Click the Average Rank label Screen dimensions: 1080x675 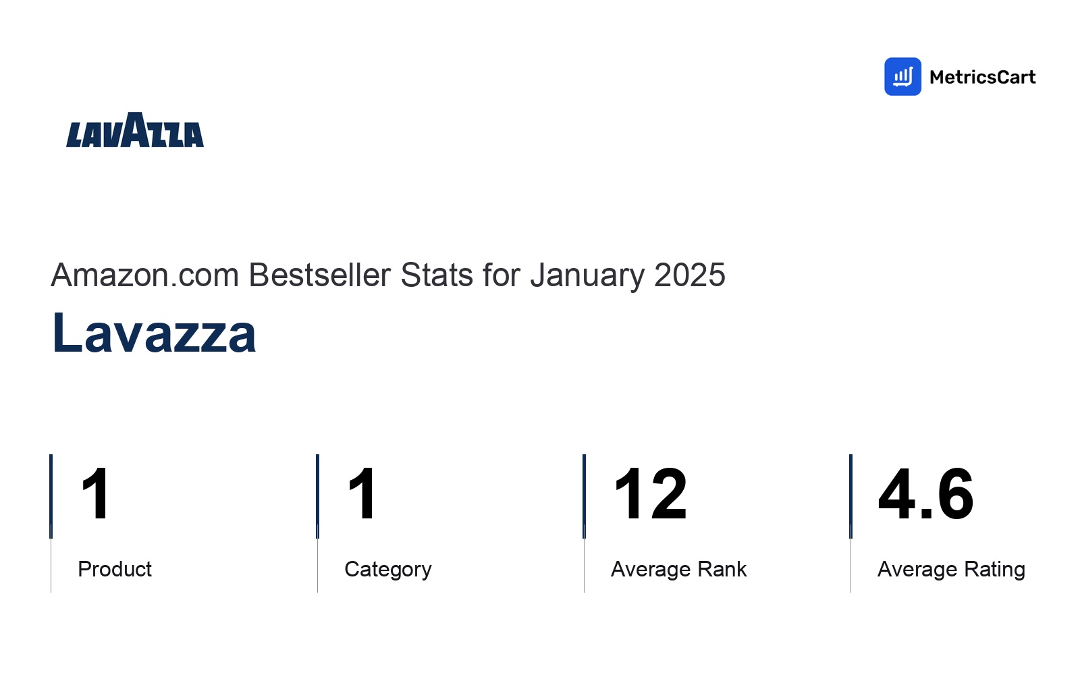pyautogui.click(x=678, y=569)
